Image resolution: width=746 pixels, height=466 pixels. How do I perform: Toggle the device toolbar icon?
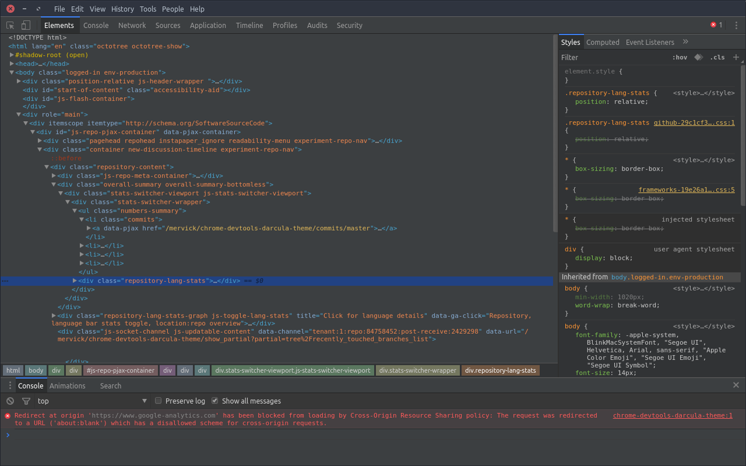(x=26, y=25)
